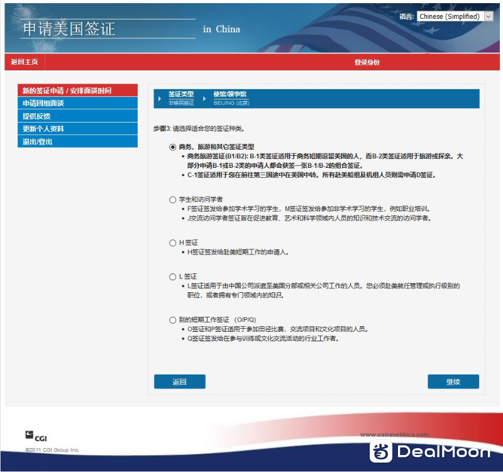Click 签证类型 breadcrumb step
The image size is (503, 472).
[181, 94]
